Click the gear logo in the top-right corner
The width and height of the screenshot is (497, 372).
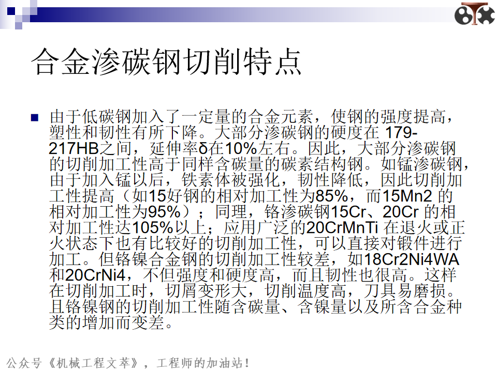(x=474, y=13)
